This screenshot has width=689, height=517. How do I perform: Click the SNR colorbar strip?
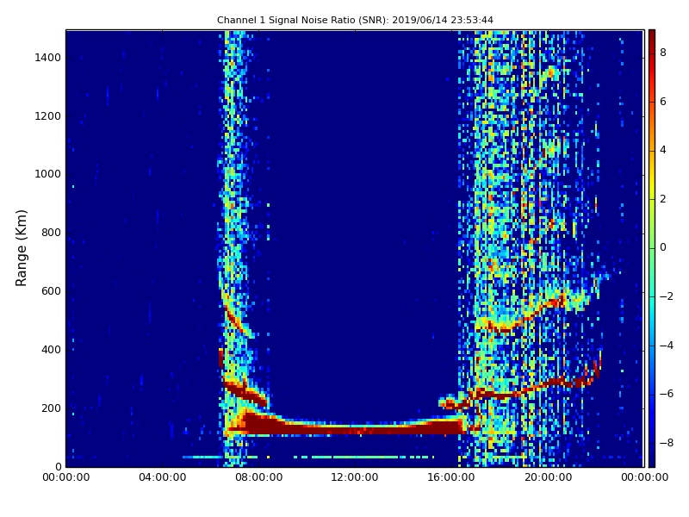click(x=652, y=248)
